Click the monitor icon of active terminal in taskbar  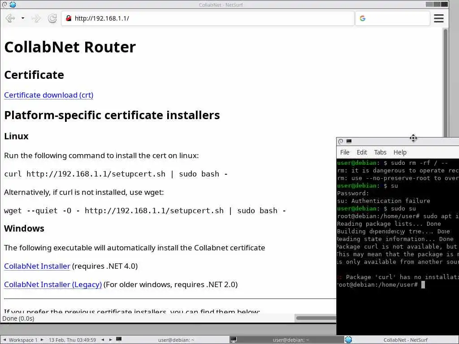234,340
